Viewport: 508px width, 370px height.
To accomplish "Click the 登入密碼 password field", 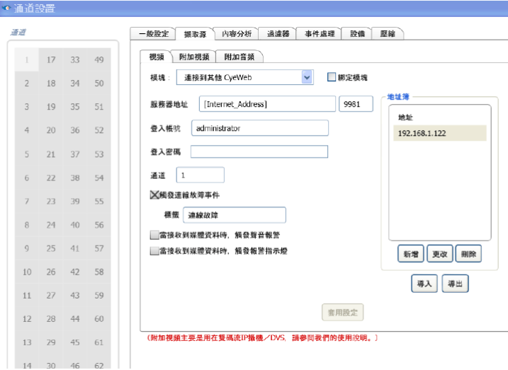I will [259, 151].
